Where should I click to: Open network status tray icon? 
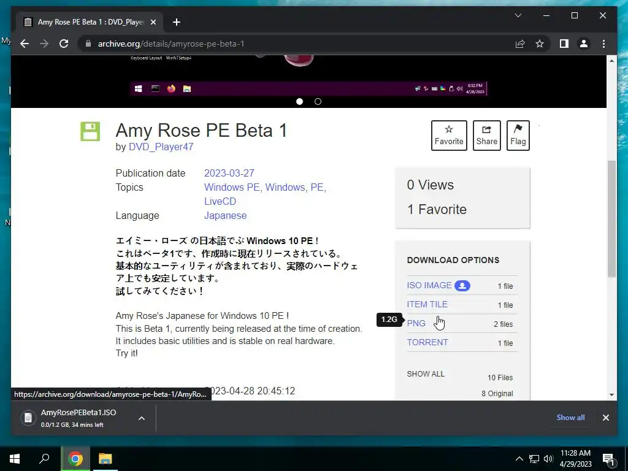click(x=534, y=459)
